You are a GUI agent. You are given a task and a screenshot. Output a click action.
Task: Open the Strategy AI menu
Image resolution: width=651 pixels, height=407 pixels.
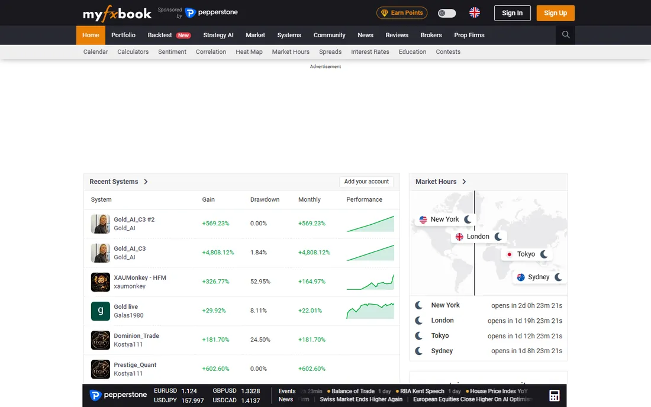(x=218, y=35)
